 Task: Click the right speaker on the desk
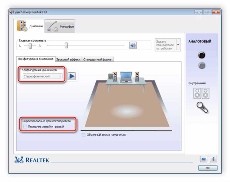pyautogui.click(x=137, y=77)
